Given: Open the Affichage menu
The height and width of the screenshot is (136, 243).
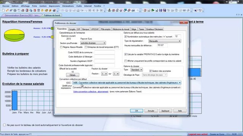Looking at the screenshot, I should [x=25, y=6].
